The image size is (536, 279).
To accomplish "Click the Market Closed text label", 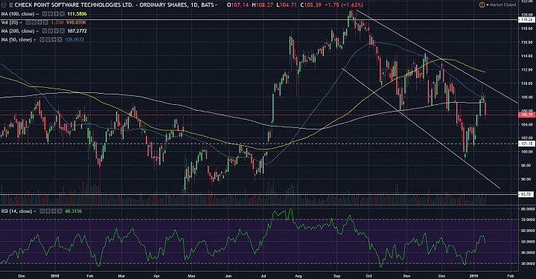I will 502,4.
